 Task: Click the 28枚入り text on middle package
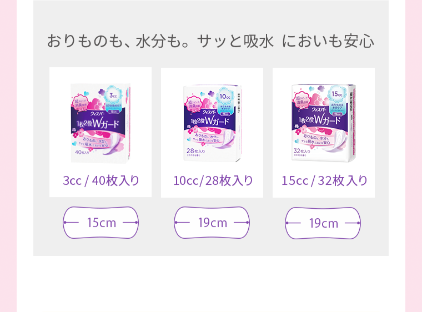click(195, 151)
